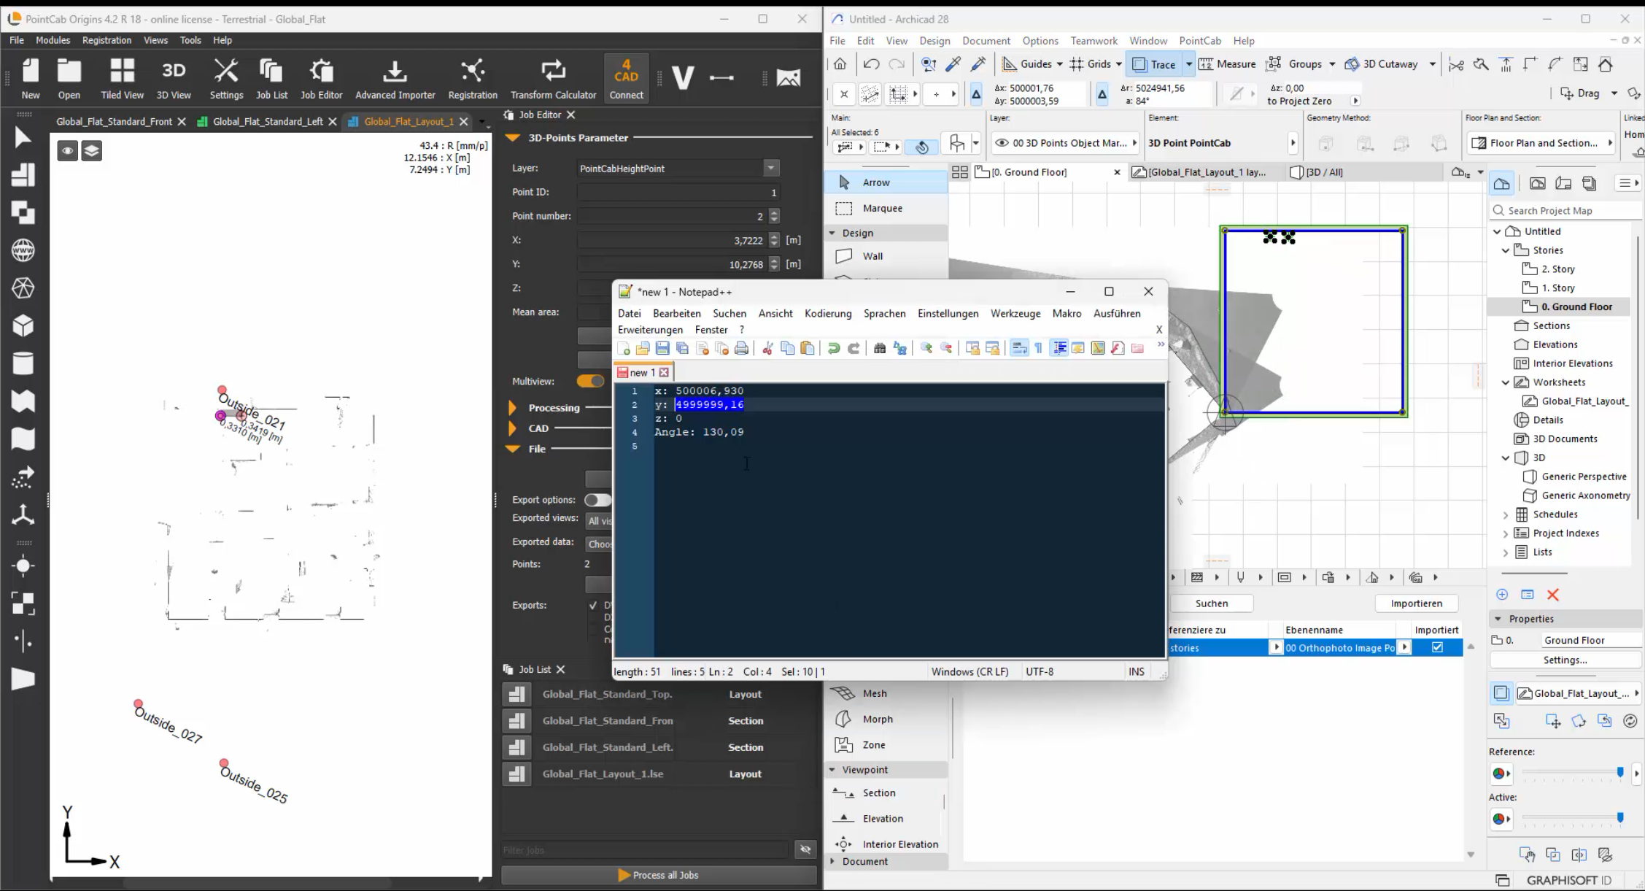1645x891 pixels.
Task: Click the Process all Jobs button
Action: [659, 875]
